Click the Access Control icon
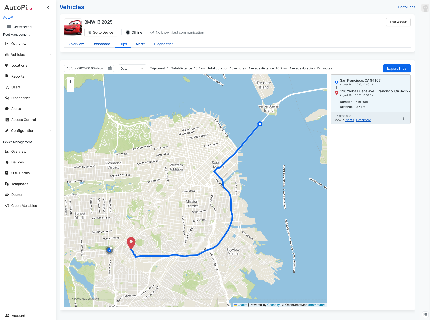The image size is (430, 320). [7, 120]
